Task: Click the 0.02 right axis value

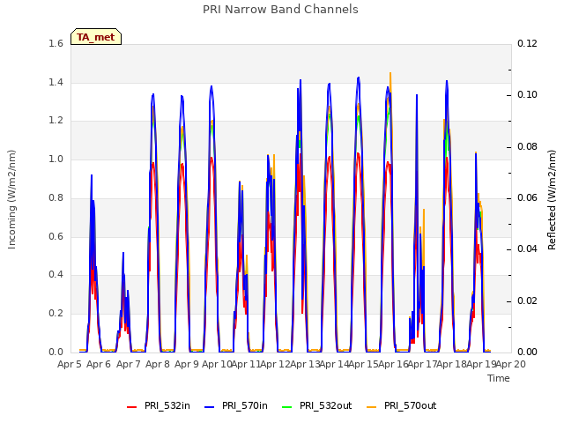Action: 527,301
